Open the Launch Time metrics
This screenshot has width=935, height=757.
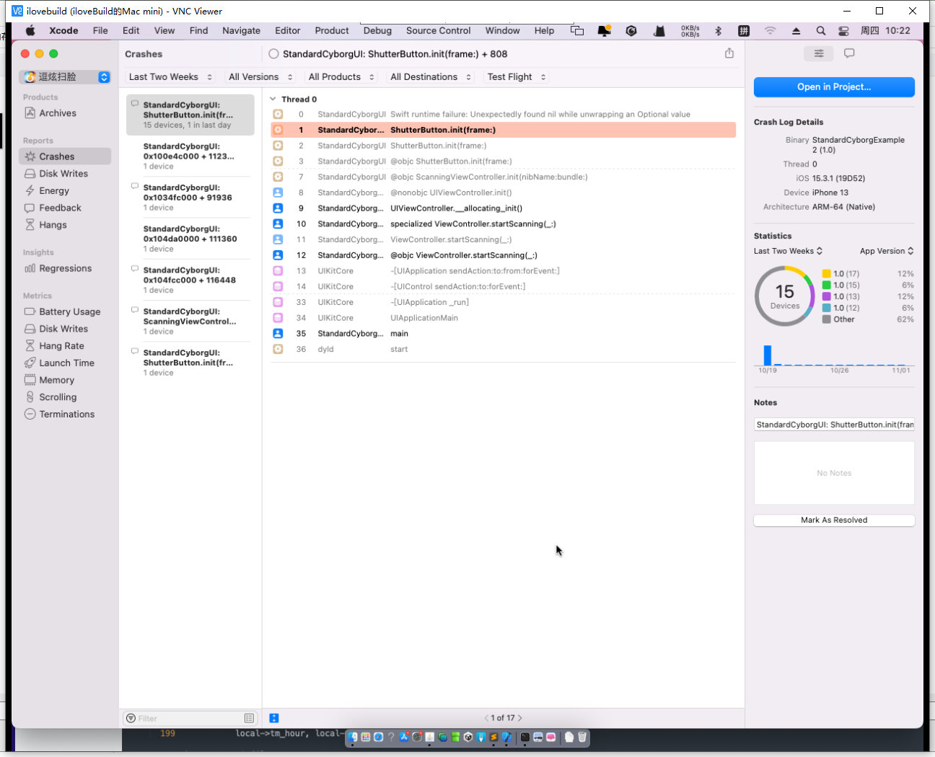pyautogui.click(x=66, y=363)
